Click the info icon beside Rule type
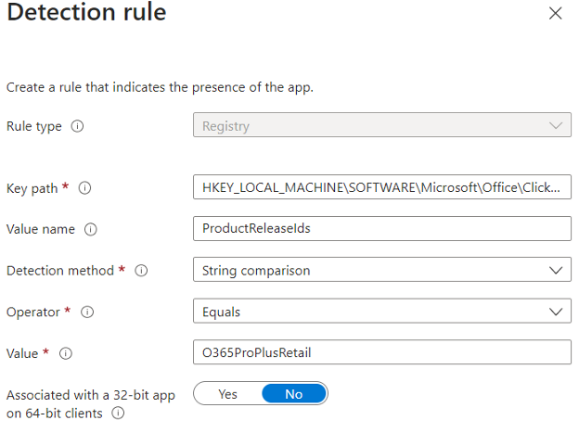 click(x=77, y=126)
